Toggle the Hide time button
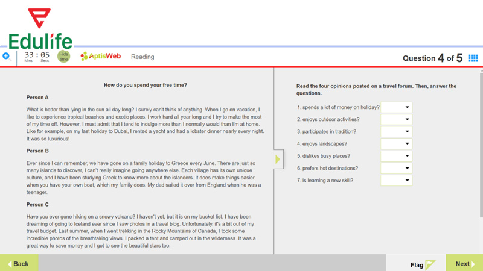This screenshot has width=483, height=271. tap(63, 57)
